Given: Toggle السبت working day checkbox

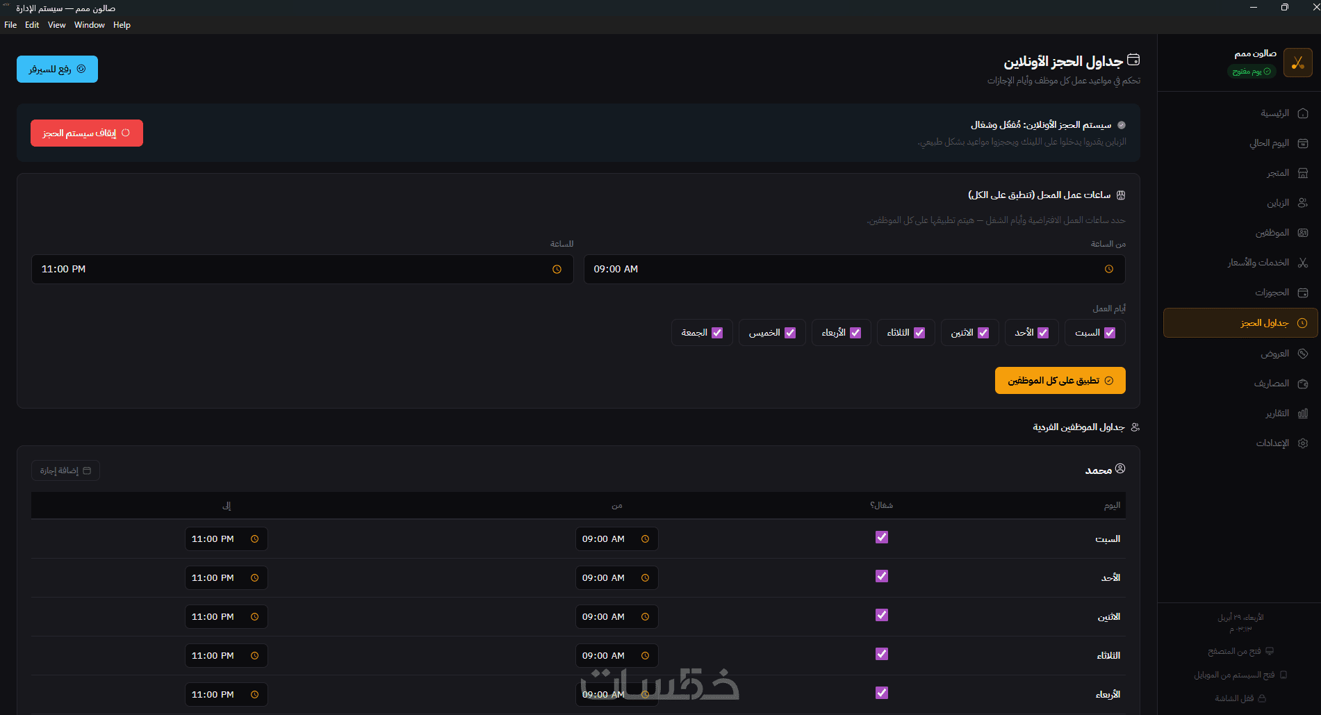Looking at the screenshot, I should pos(1110,333).
